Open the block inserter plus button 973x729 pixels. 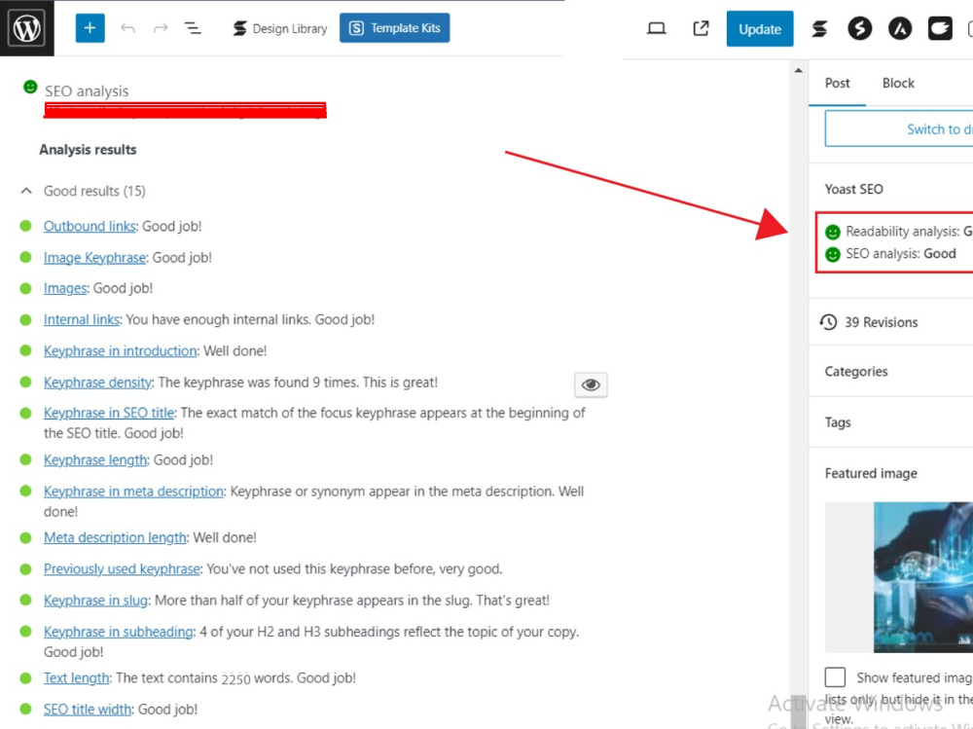(x=90, y=28)
